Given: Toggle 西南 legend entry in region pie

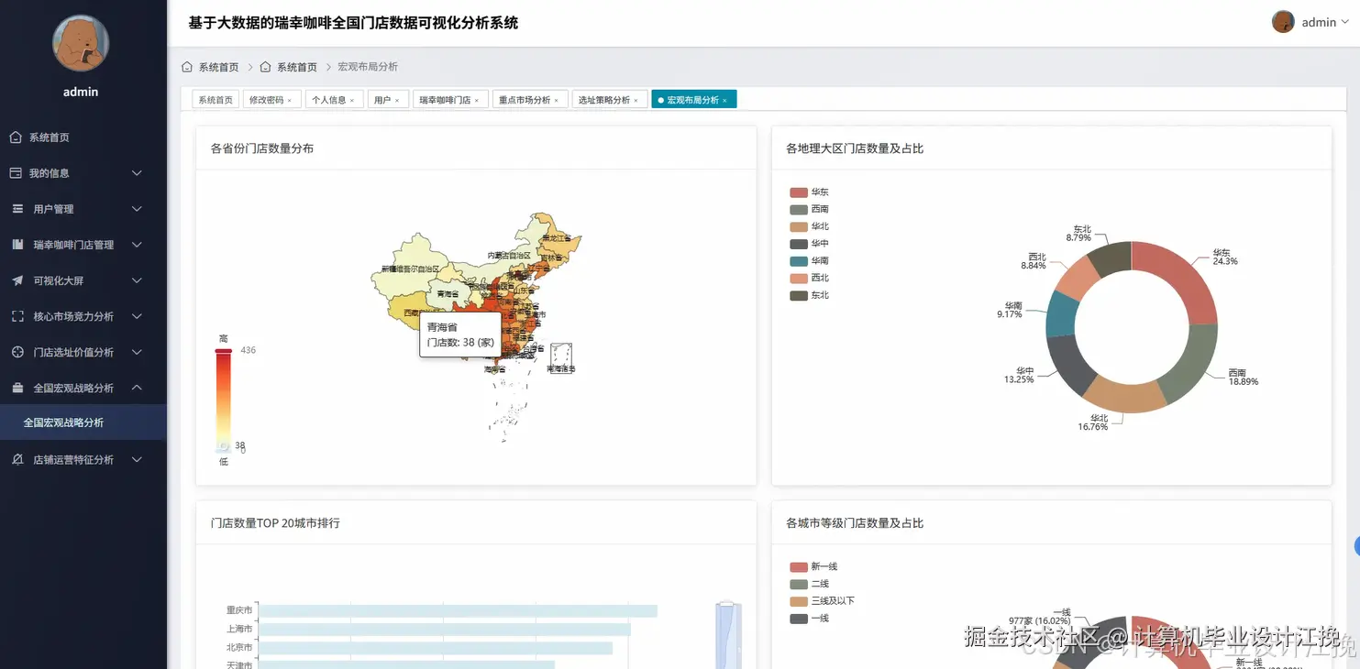Looking at the screenshot, I should click(x=809, y=210).
